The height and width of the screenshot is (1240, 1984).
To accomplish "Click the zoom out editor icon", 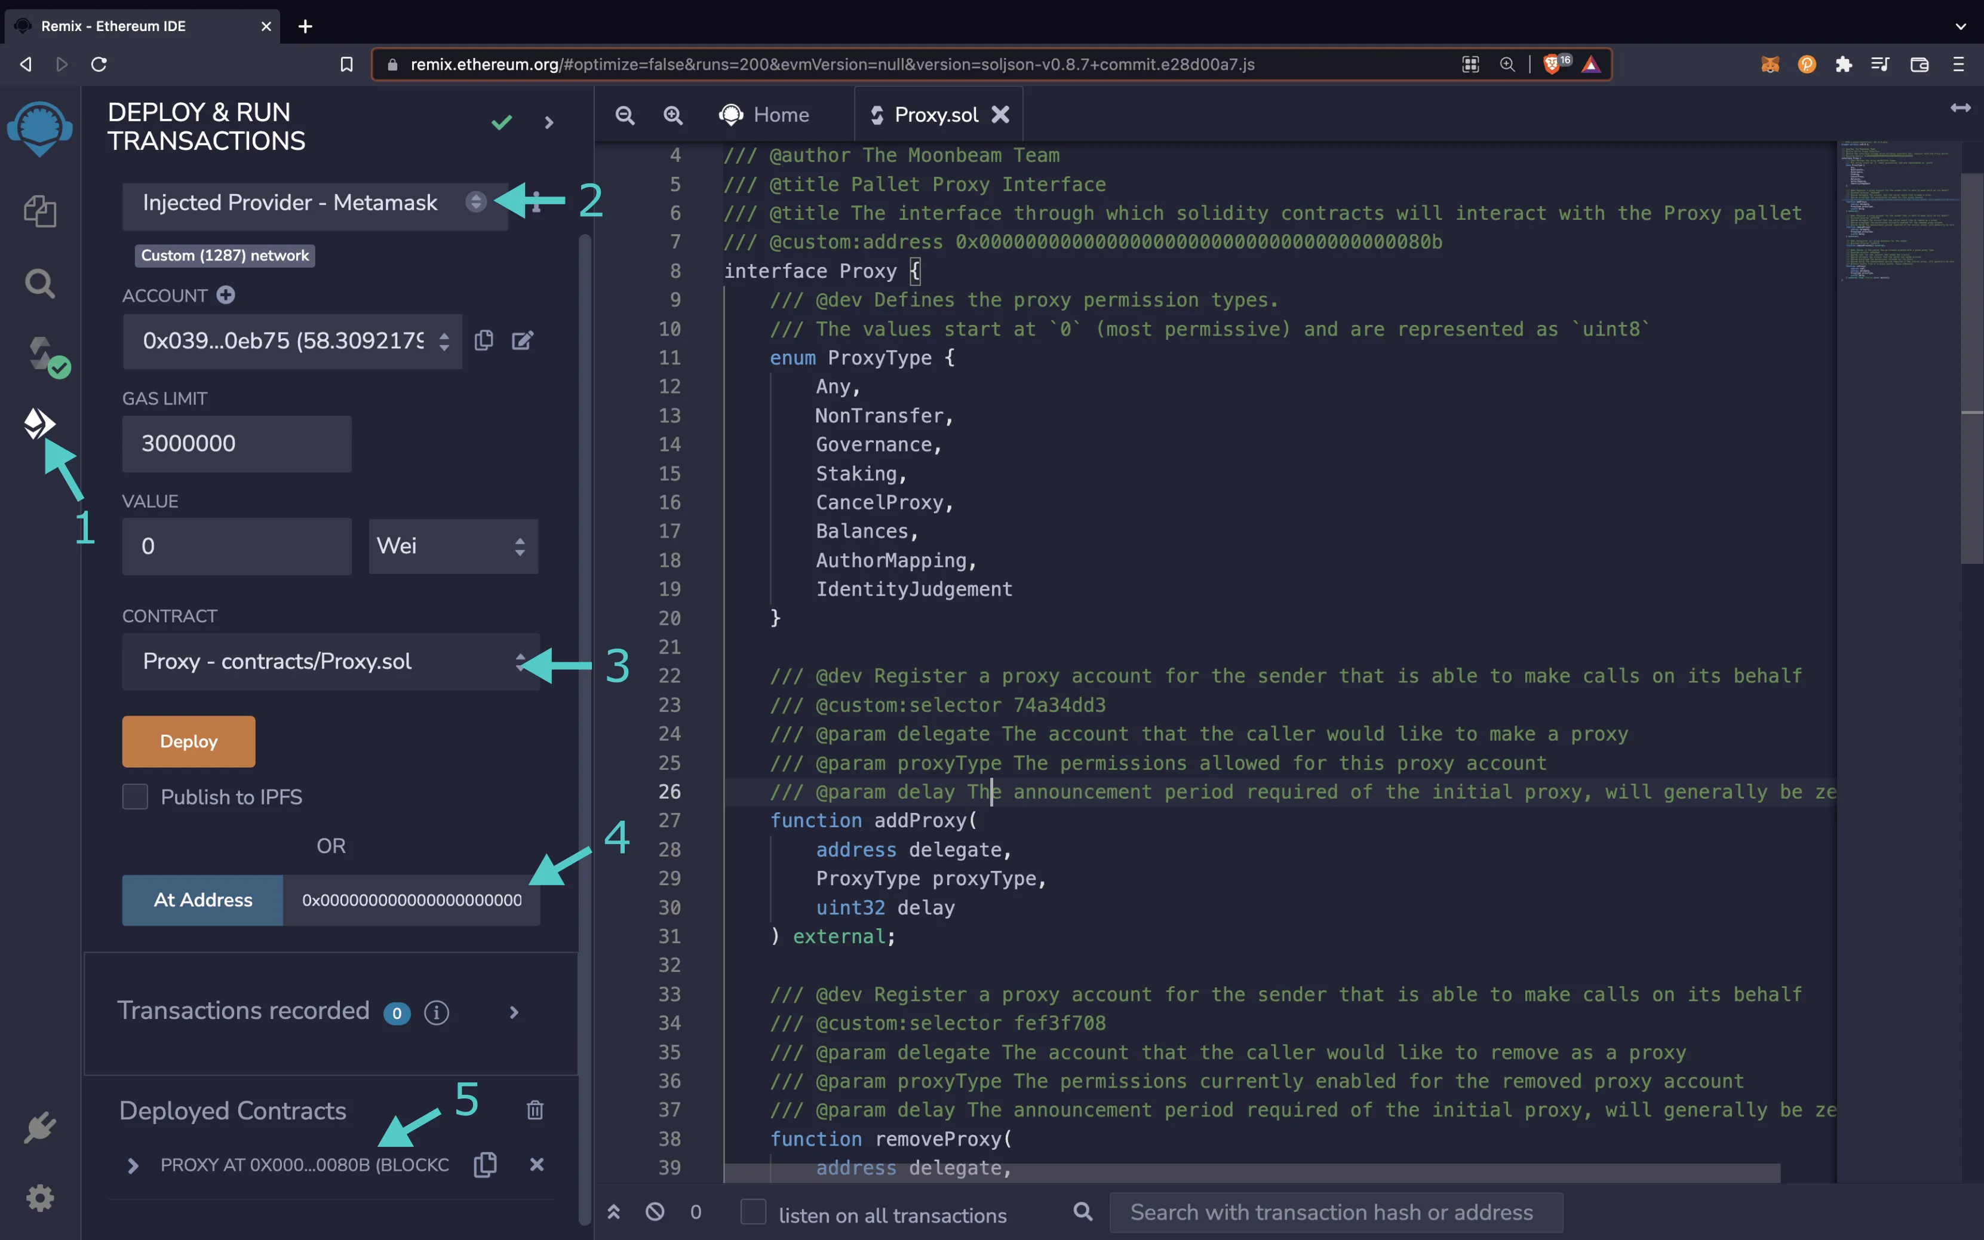I will (x=625, y=115).
